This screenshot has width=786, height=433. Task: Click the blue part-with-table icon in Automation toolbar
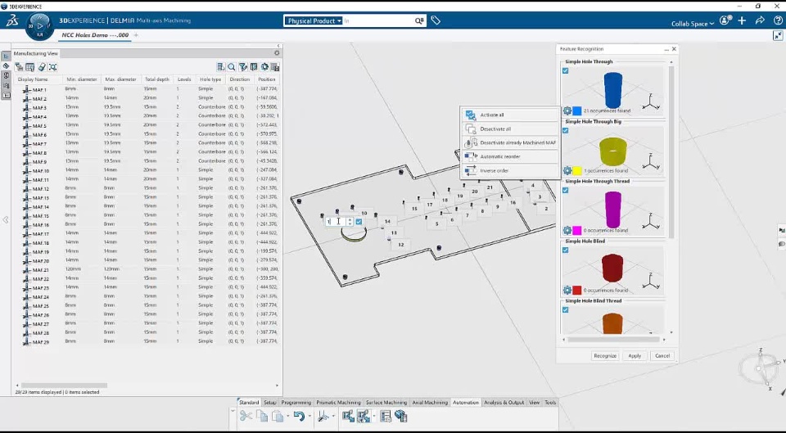(401, 416)
